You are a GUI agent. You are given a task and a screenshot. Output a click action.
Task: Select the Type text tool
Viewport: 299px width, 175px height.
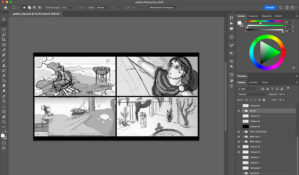(4, 101)
